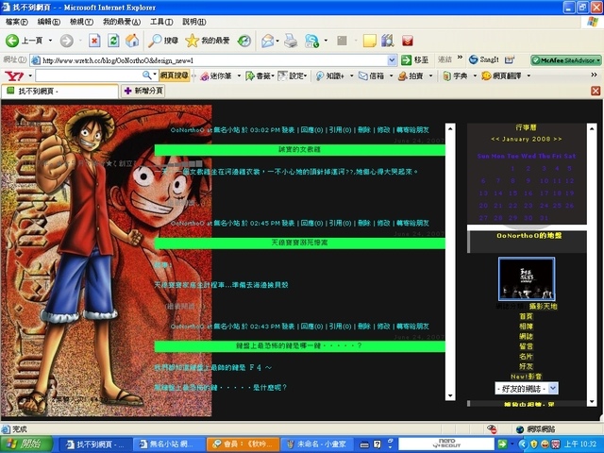Open Yahoo 書籤 bookmarks
The image size is (604, 453).
pyautogui.click(x=260, y=75)
